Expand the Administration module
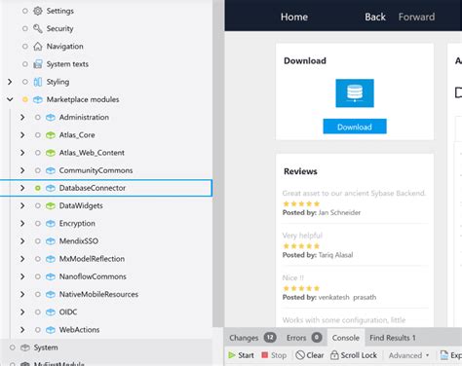Image resolution: width=462 pixels, height=366 pixels. point(22,118)
